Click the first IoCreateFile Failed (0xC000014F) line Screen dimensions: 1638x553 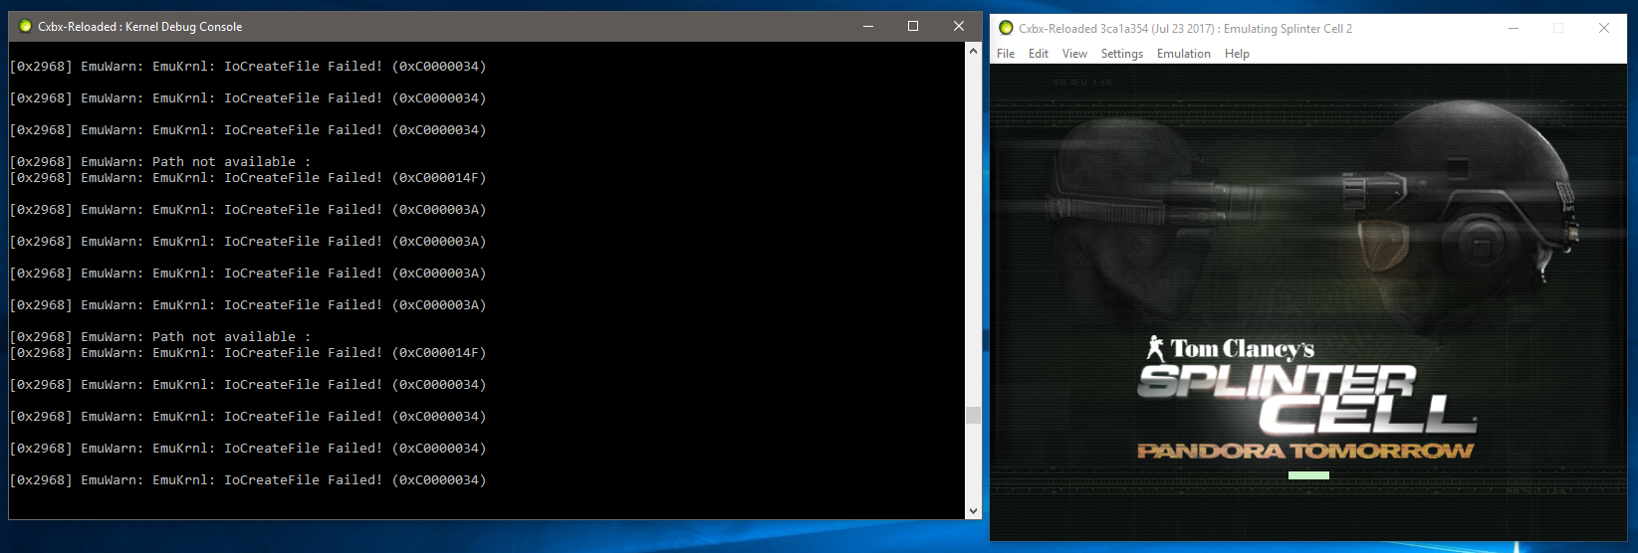248,177
